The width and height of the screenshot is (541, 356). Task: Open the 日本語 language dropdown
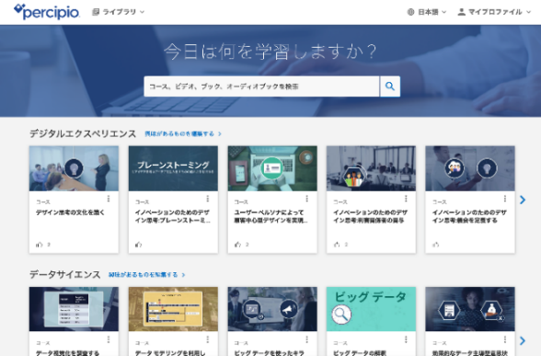coord(427,12)
